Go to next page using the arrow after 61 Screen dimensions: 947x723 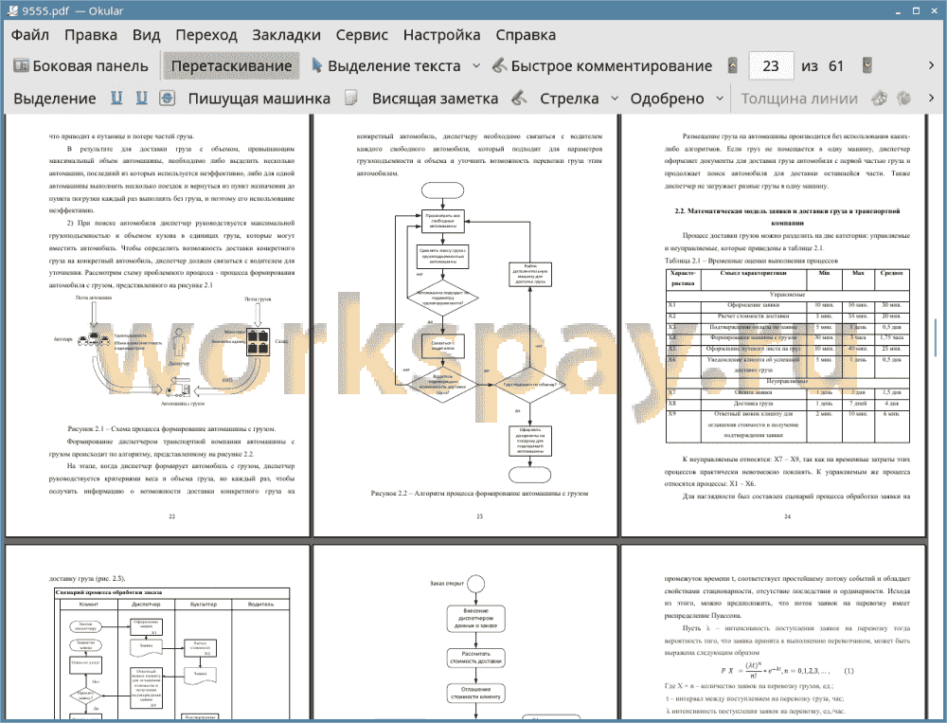tap(867, 65)
